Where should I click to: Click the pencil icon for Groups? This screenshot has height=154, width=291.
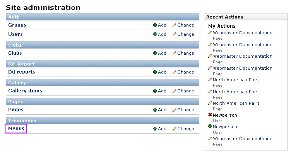(x=174, y=25)
